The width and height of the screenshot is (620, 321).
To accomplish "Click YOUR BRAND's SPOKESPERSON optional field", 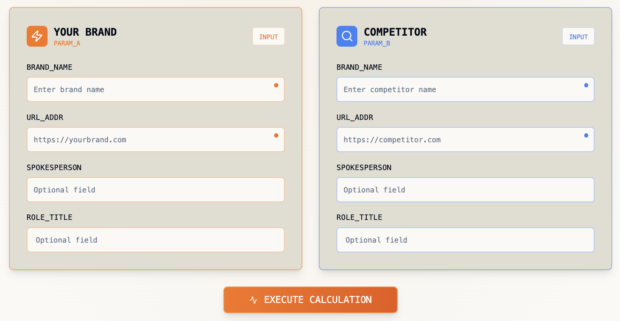I will click(x=155, y=190).
